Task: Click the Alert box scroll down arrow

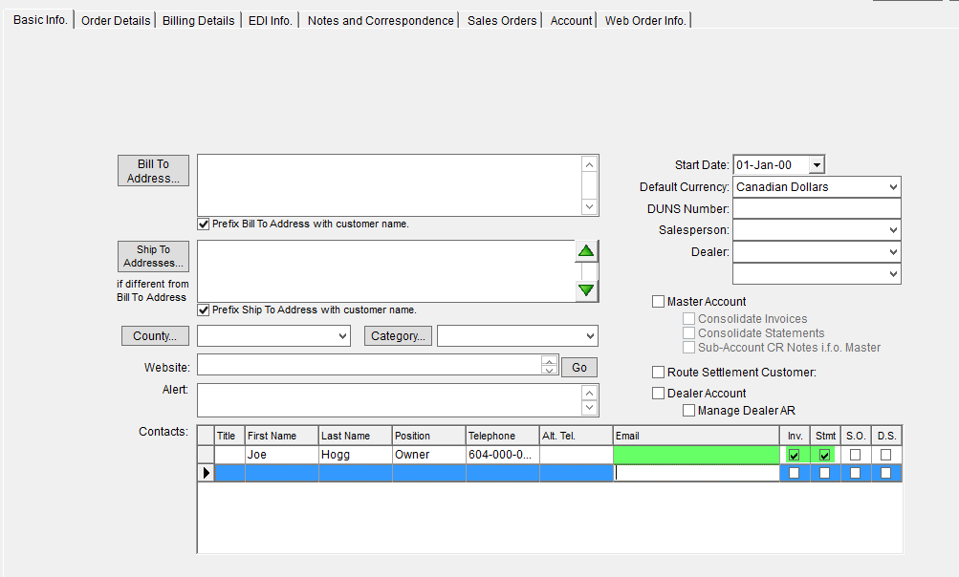Action: (x=589, y=408)
